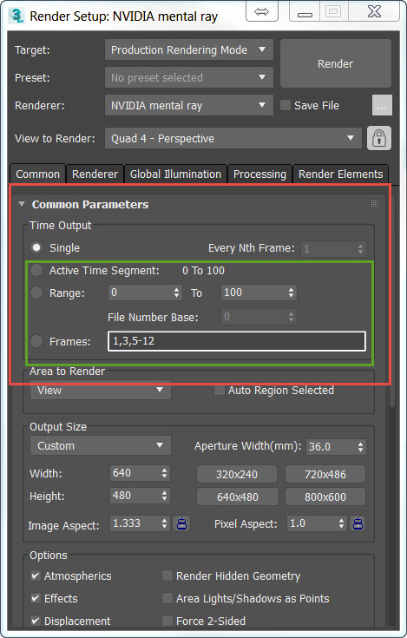
Task: Click the Pixel Aspect spinner arrows
Action: click(342, 523)
